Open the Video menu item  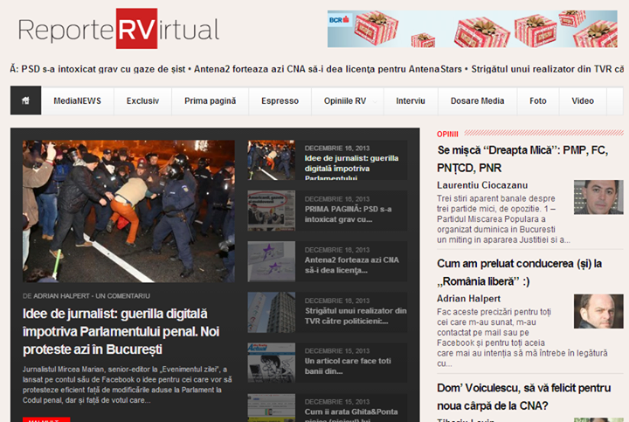pyautogui.click(x=583, y=100)
